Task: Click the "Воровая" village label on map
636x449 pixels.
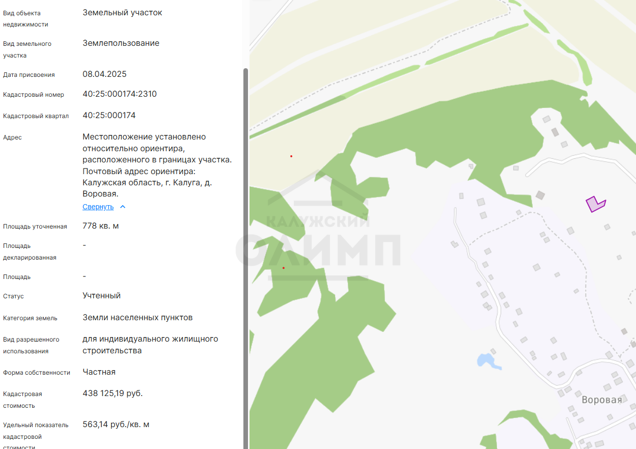Action: [601, 400]
